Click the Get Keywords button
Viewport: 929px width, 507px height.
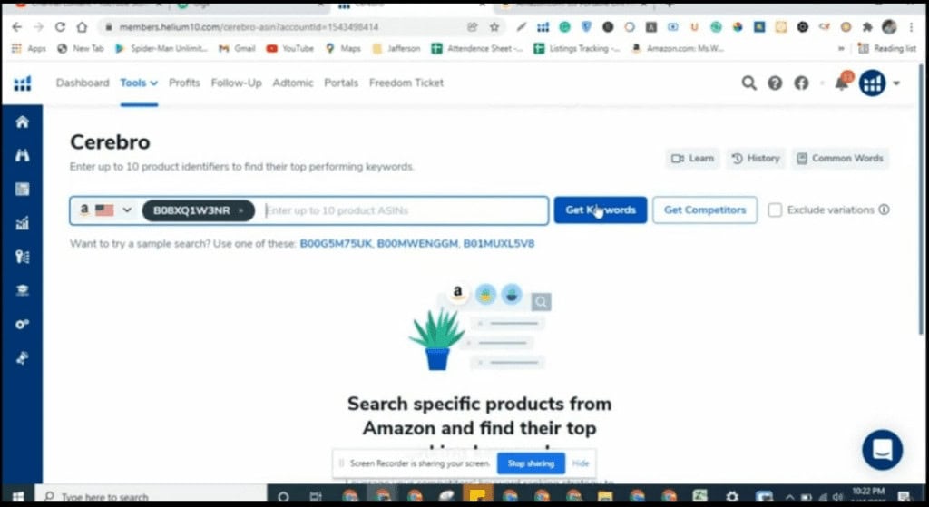pyautogui.click(x=600, y=210)
